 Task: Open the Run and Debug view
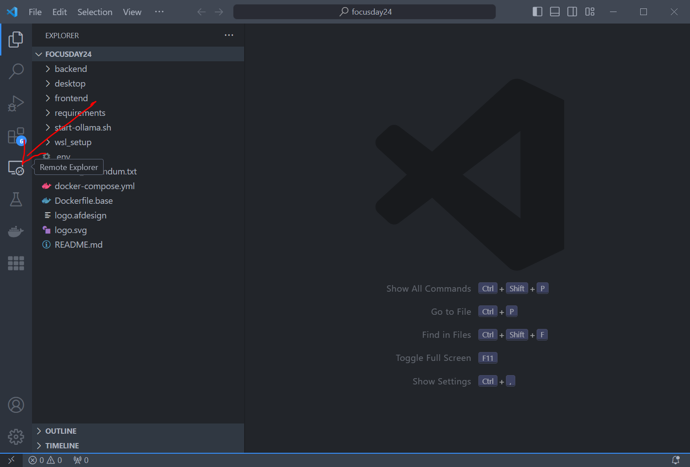pos(16,103)
